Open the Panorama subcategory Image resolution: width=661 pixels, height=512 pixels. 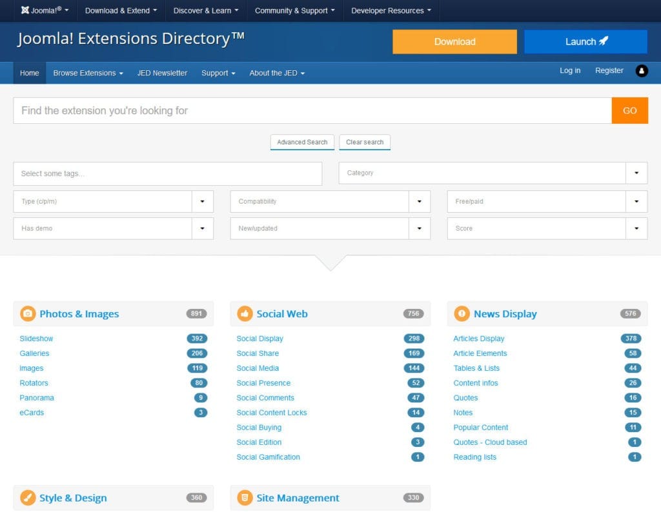click(37, 398)
